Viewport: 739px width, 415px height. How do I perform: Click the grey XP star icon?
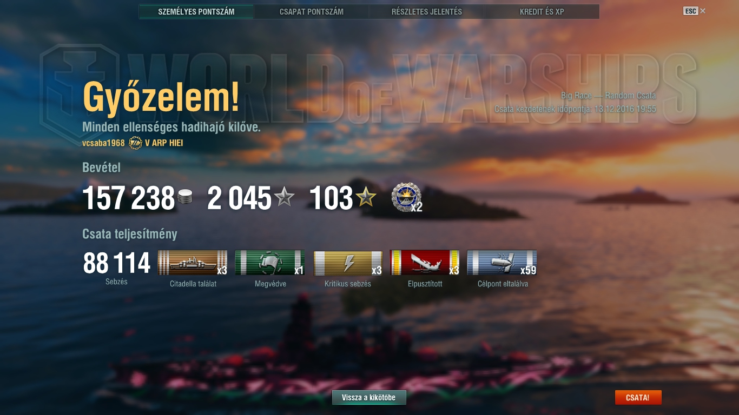[284, 198]
